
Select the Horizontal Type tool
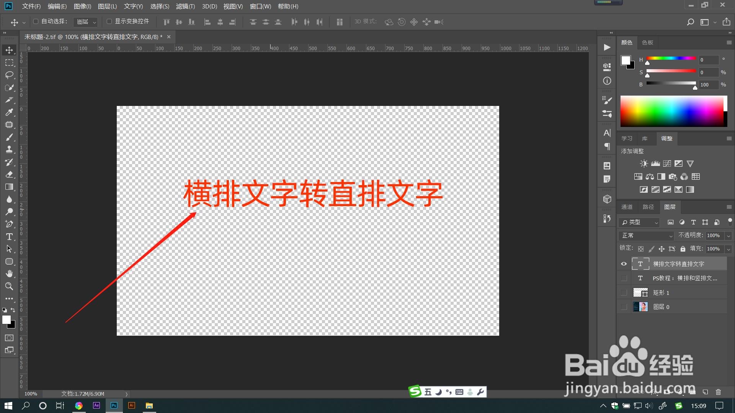pyautogui.click(x=9, y=237)
